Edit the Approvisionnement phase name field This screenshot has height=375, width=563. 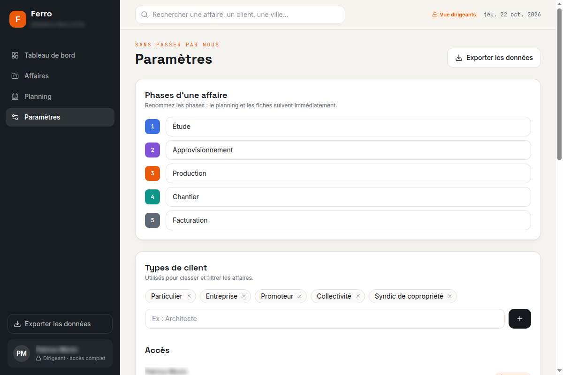click(348, 150)
